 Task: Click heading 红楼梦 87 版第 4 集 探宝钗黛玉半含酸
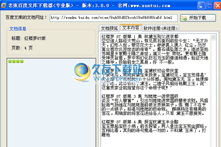pyautogui.click(x=140, y=122)
